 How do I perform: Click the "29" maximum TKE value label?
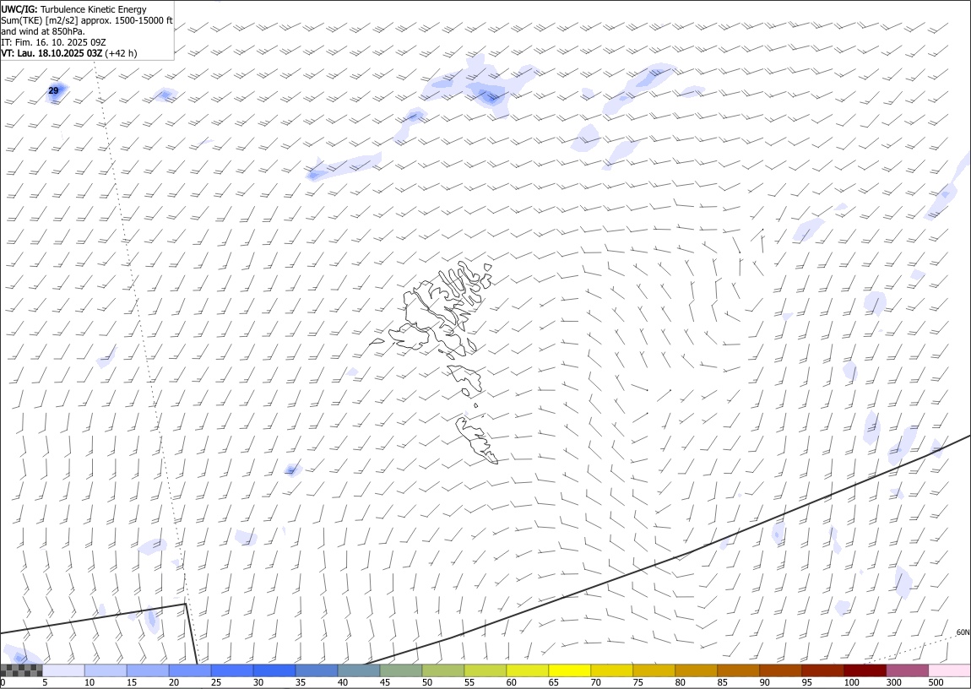(x=53, y=90)
